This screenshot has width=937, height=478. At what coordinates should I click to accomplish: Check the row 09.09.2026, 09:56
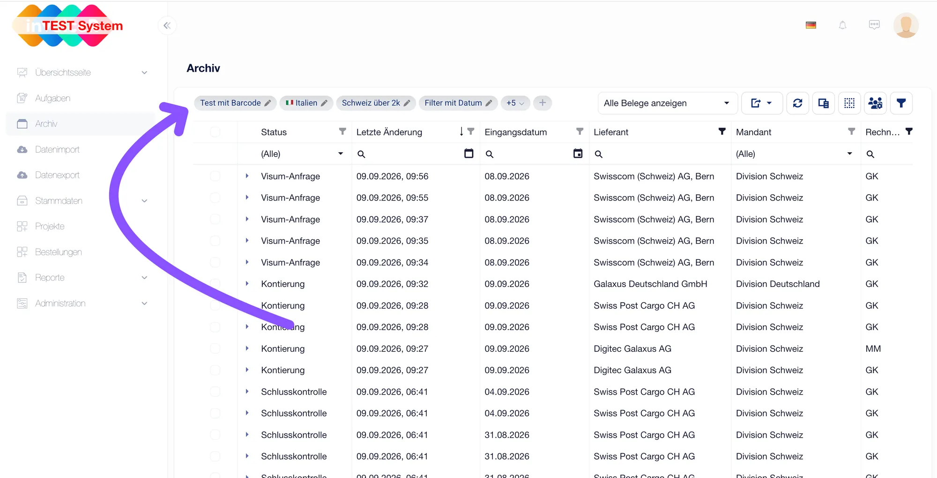(x=215, y=176)
